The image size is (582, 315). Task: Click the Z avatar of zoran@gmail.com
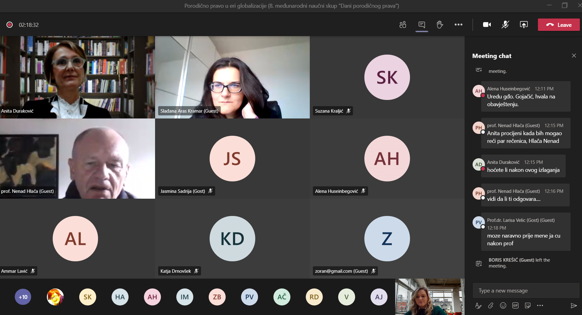[387, 238]
